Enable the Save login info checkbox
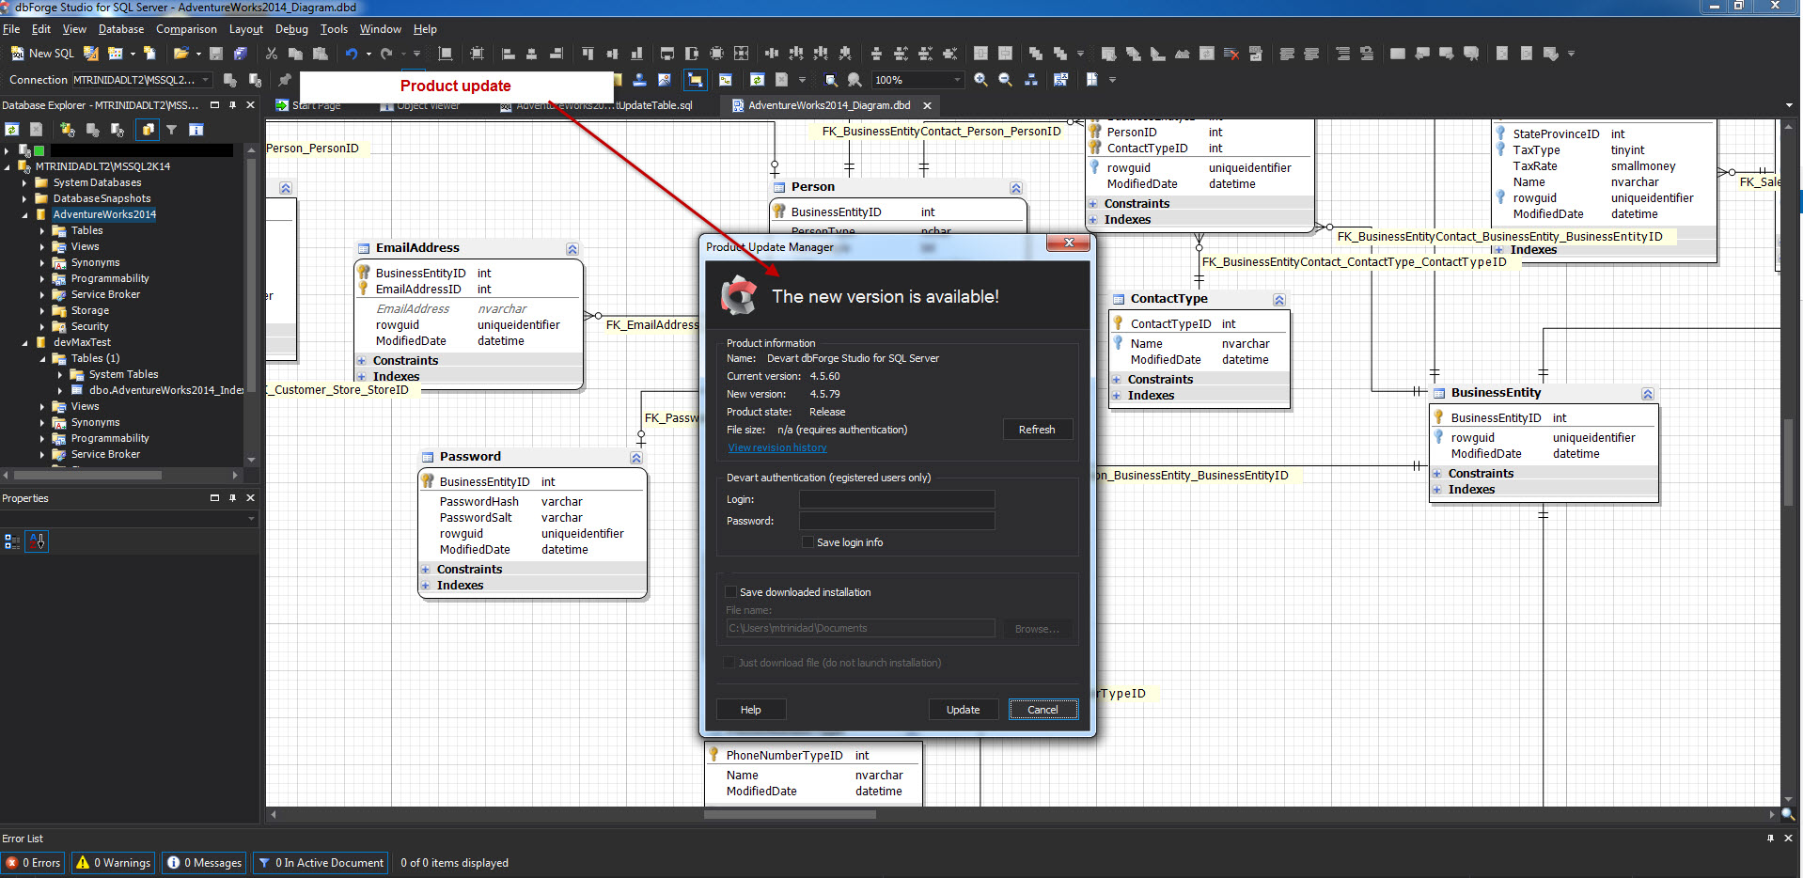Image resolution: width=1803 pixels, height=878 pixels. (807, 542)
